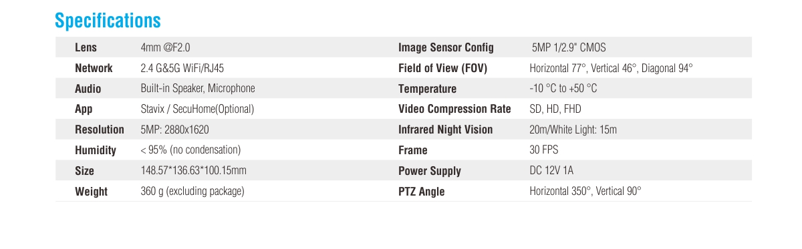Image resolution: width=802 pixels, height=249 pixels.
Task: Select the Image Sensor Config label
Action: (x=446, y=47)
